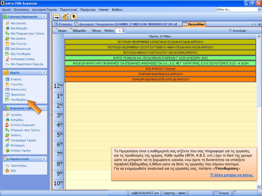
Task: Click the overlapping squares toolbar icon
Action: coord(74,17)
